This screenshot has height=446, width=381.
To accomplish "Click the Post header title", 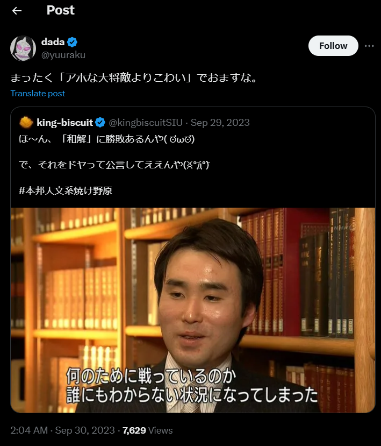I will (61, 10).
